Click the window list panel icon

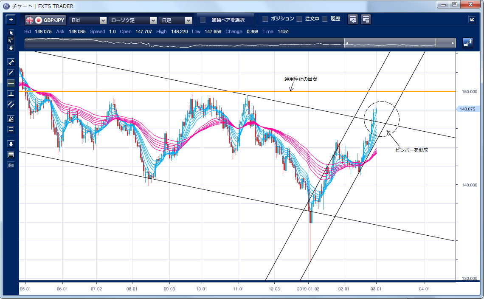(366, 20)
